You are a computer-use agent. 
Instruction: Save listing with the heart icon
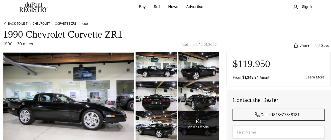(317, 46)
